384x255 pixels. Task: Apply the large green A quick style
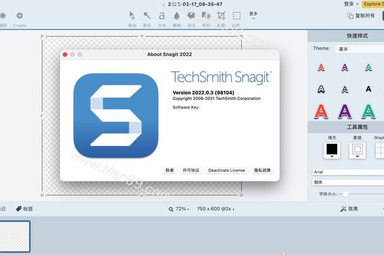pos(368,111)
